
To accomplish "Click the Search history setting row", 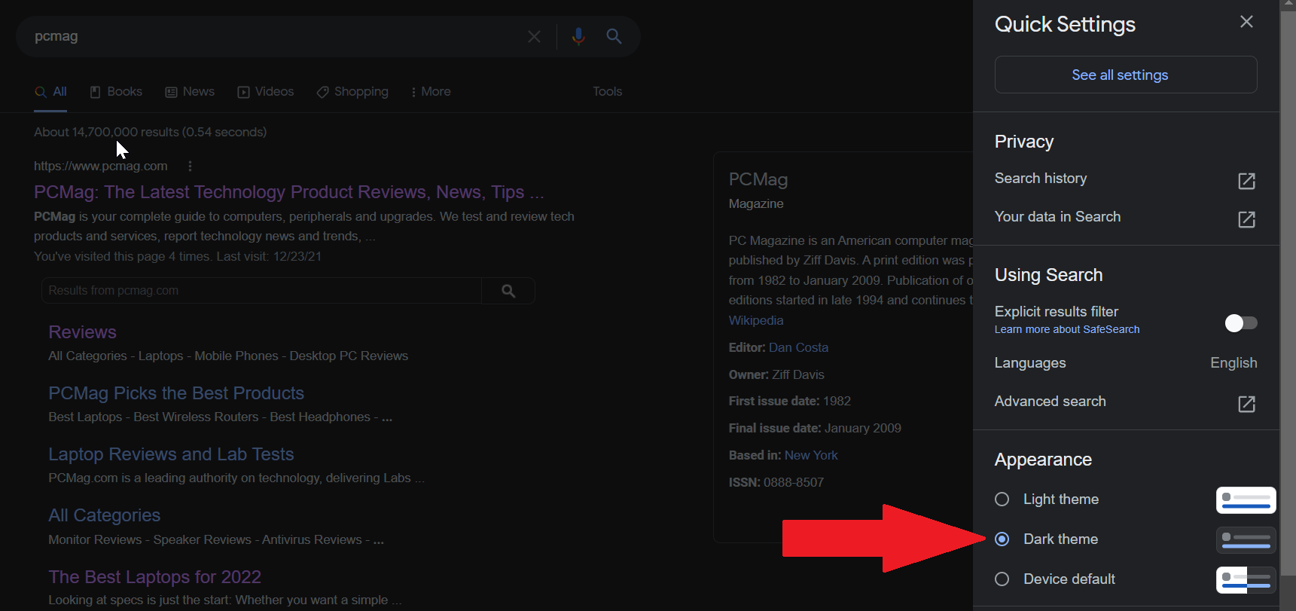I will click(x=1125, y=179).
